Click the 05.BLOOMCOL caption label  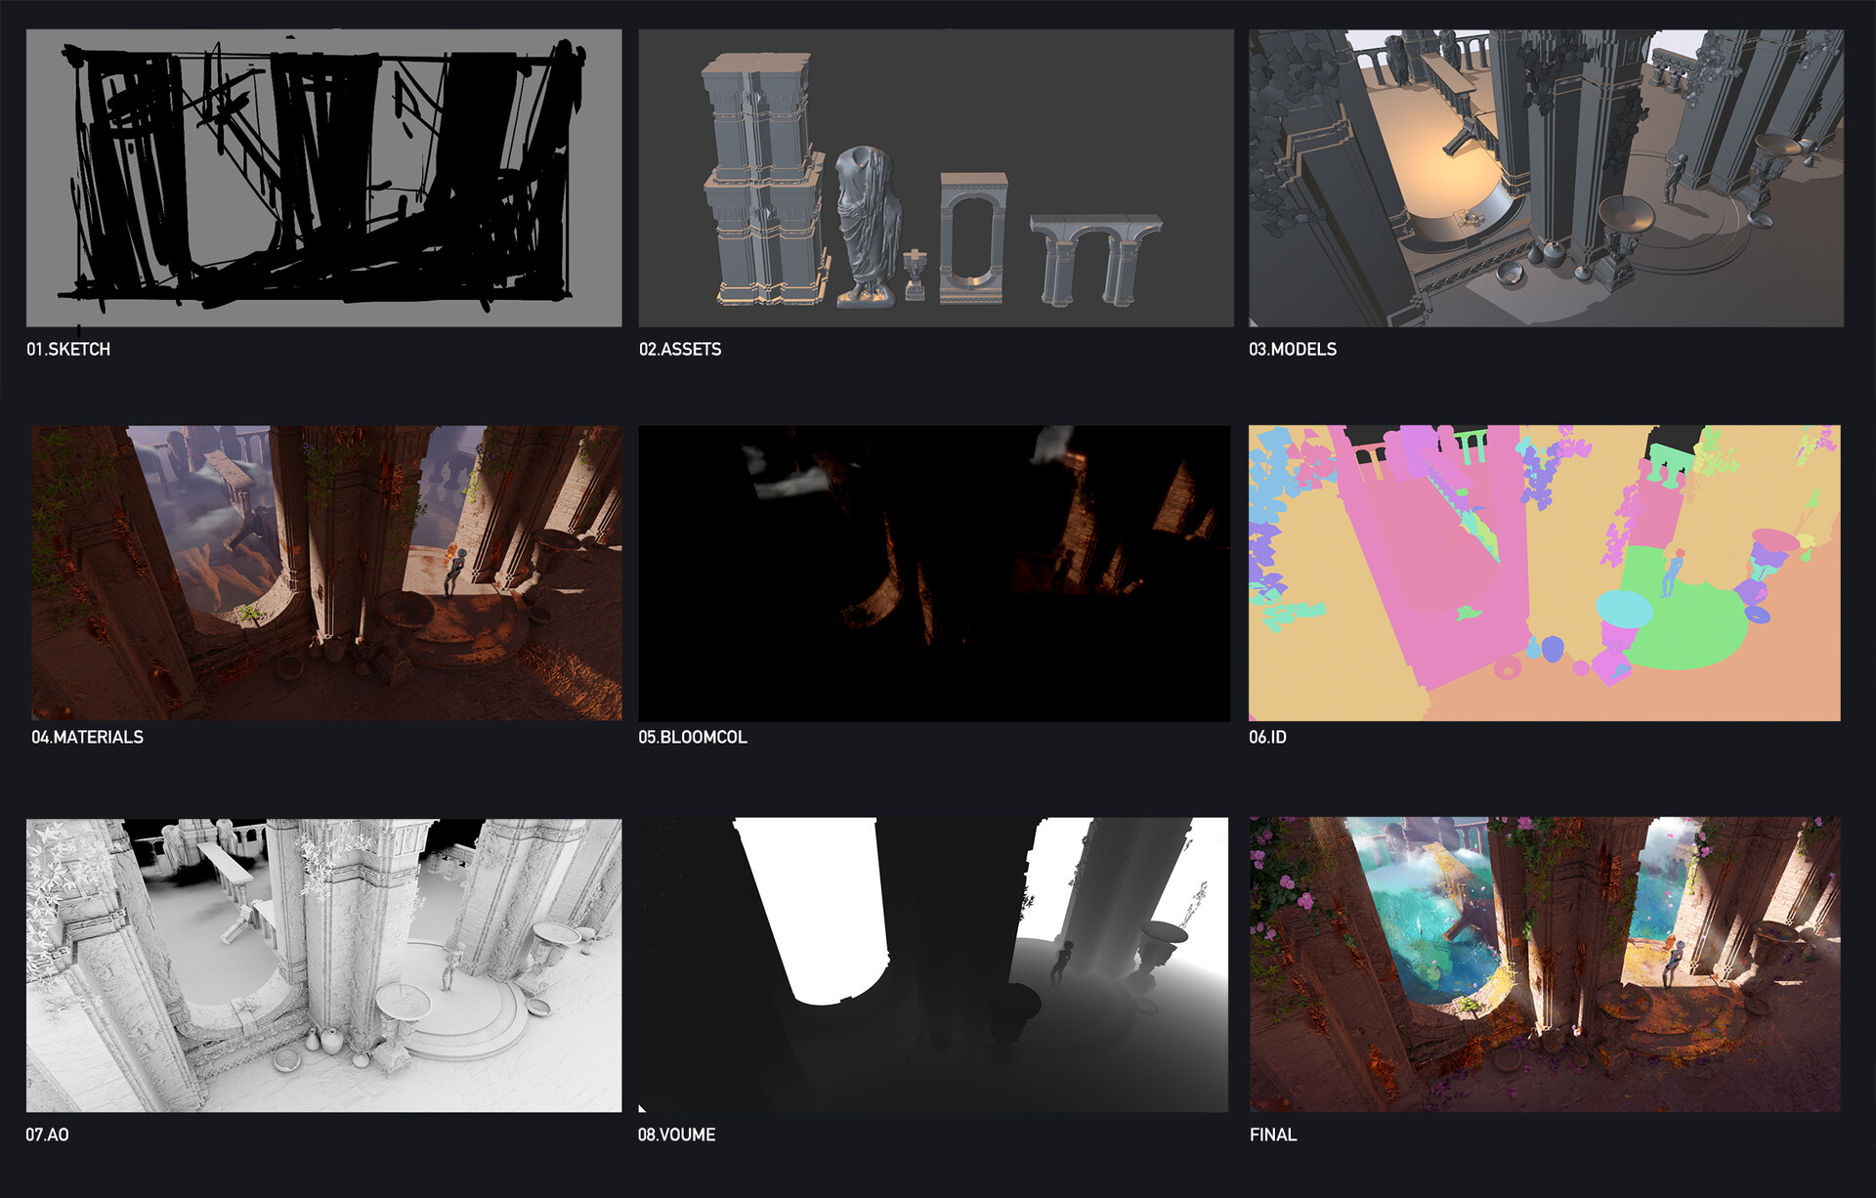(x=693, y=737)
